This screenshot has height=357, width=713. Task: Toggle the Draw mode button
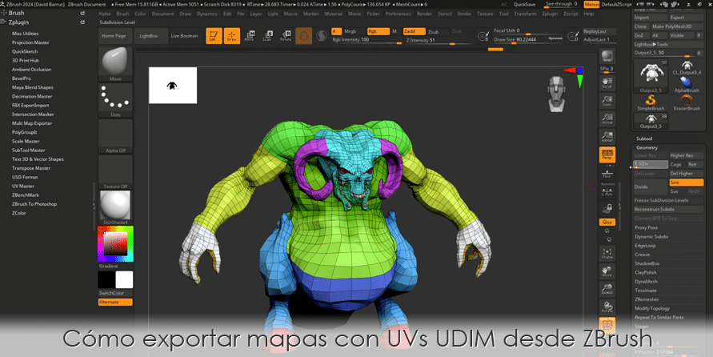tap(232, 36)
